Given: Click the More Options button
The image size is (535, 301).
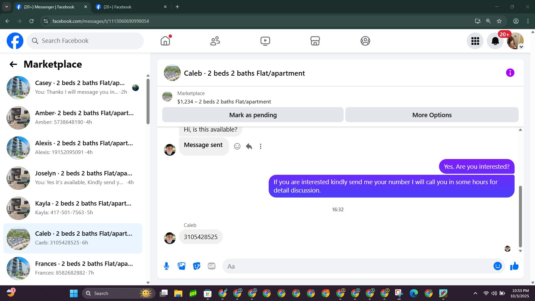Looking at the screenshot, I should 432,115.
